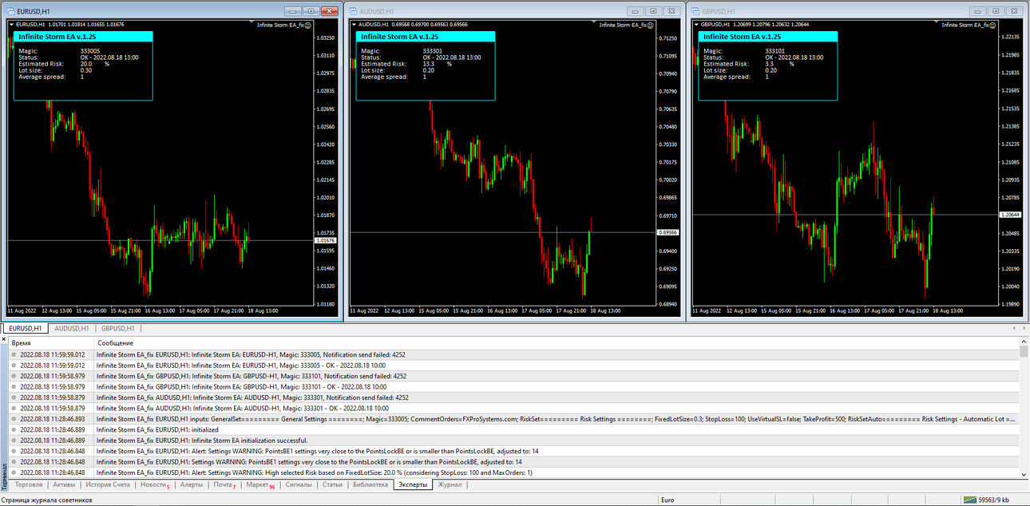This screenshot has height=506, width=1030.
Task: Maximize the AUDUSD,H1 chart window
Action: [653, 11]
